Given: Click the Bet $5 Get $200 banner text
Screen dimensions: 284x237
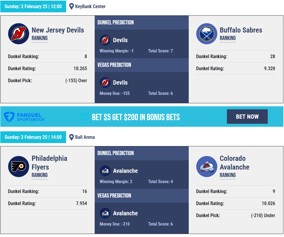Looking at the screenshot, I should point(136,117).
